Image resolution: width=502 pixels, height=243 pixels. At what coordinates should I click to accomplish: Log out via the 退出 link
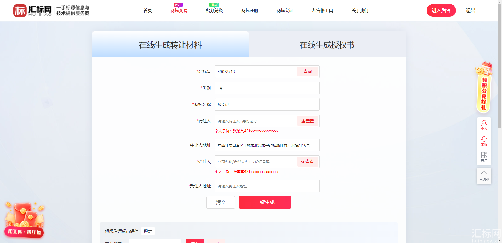471,10
